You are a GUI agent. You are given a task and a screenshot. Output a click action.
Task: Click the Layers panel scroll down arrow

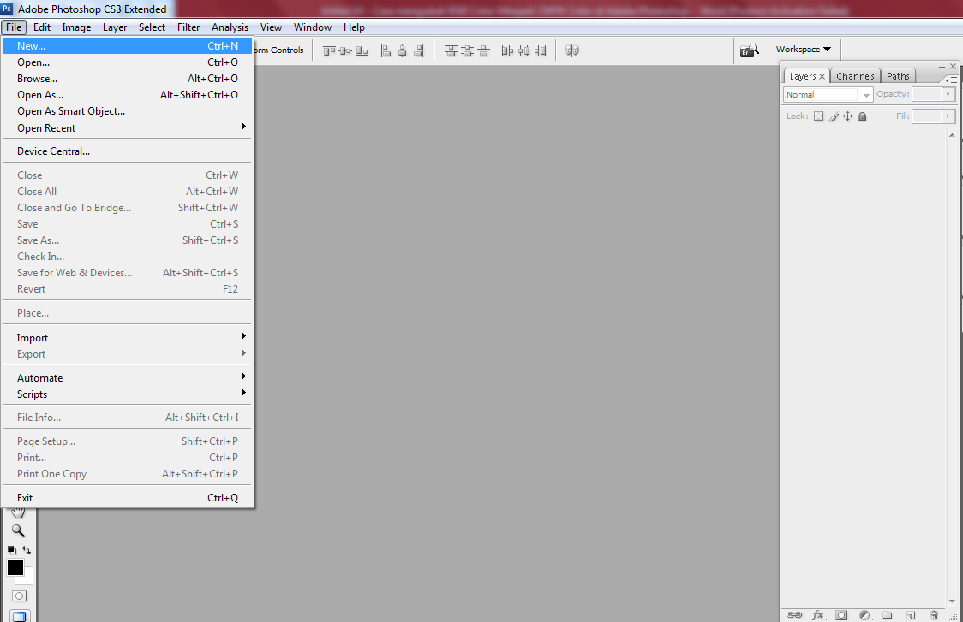pyautogui.click(x=952, y=601)
